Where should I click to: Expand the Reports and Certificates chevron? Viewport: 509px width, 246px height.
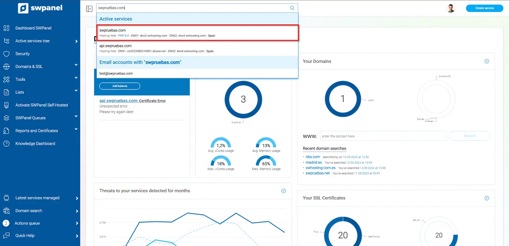[x=76, y=129]
